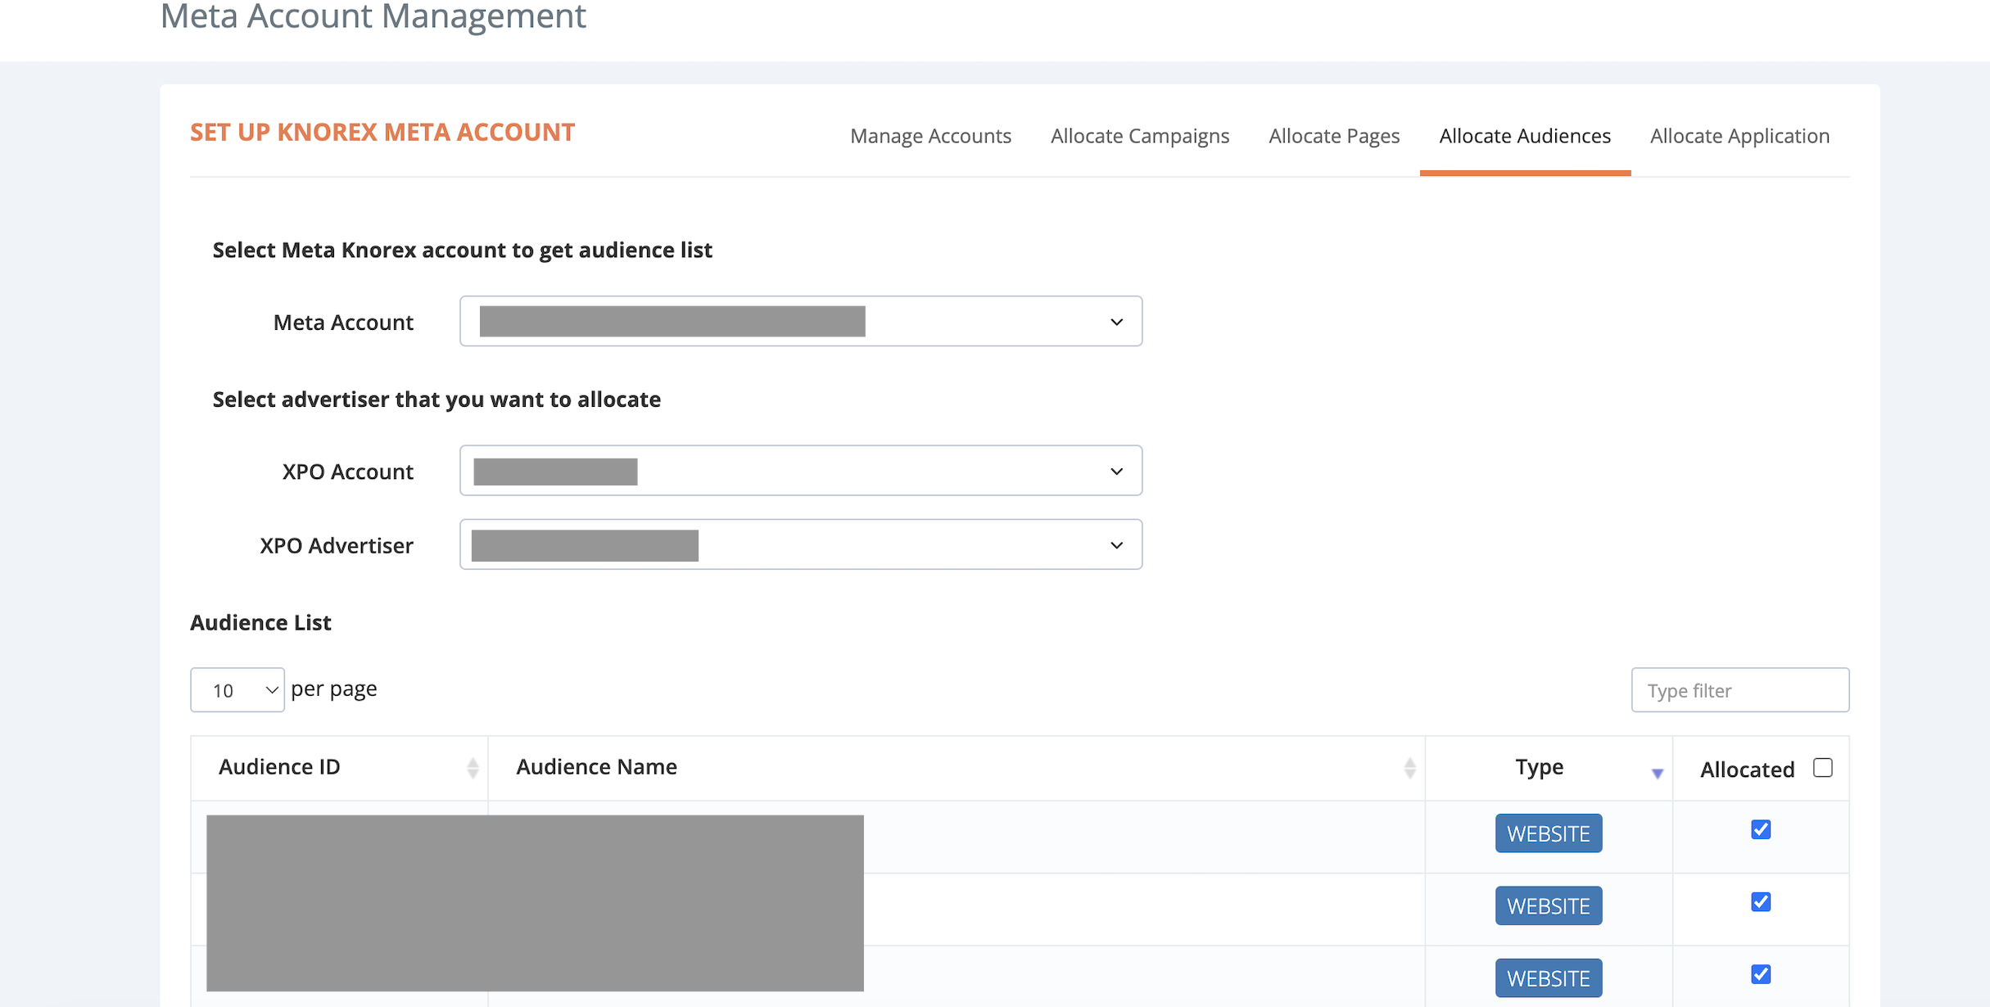Click the XPO Advertiser field label

click(337, 545)
